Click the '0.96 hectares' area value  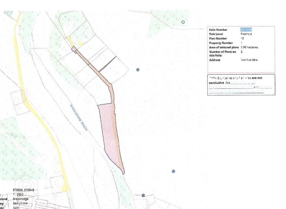[249, 47]
